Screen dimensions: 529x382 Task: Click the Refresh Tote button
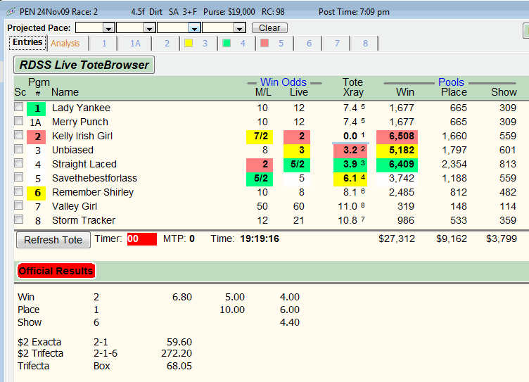pos(53,240)
